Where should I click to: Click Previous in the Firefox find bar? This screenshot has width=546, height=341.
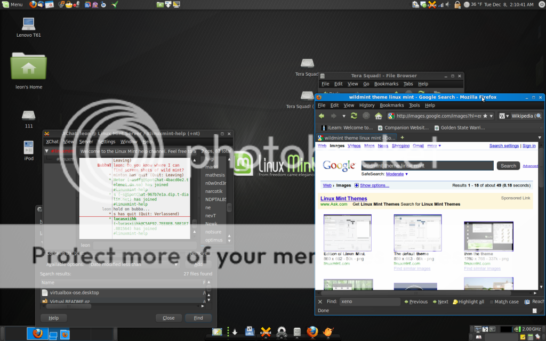point(416,302)
